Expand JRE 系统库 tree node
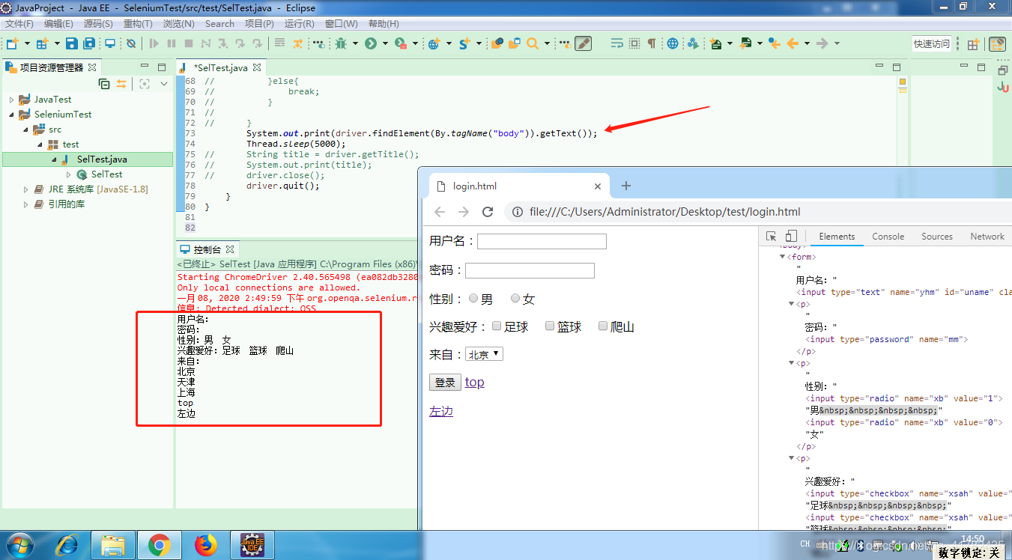 tap(25, 189)
